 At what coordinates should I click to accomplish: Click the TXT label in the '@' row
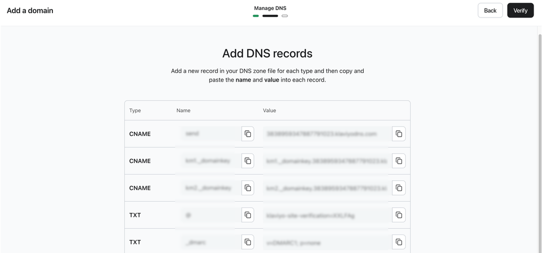coord(135,215)
